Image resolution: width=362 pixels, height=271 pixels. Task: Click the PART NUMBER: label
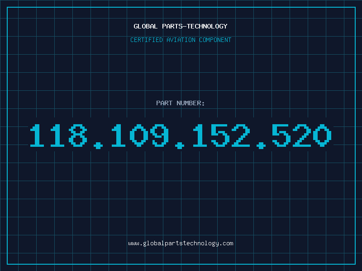point(180,103)
